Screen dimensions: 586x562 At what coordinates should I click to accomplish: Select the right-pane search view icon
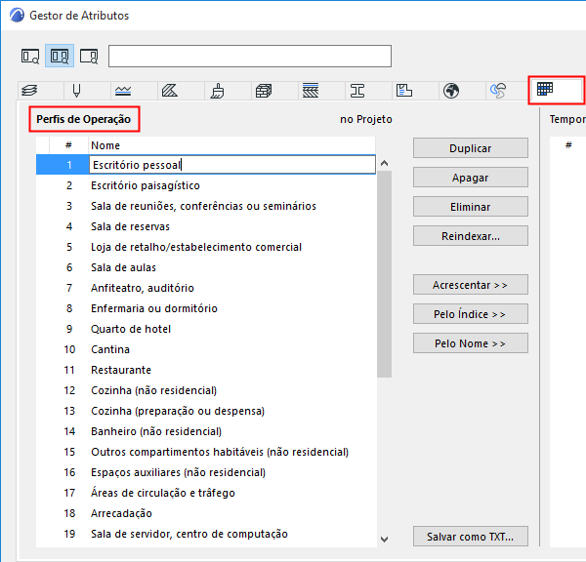coord(89,56)
